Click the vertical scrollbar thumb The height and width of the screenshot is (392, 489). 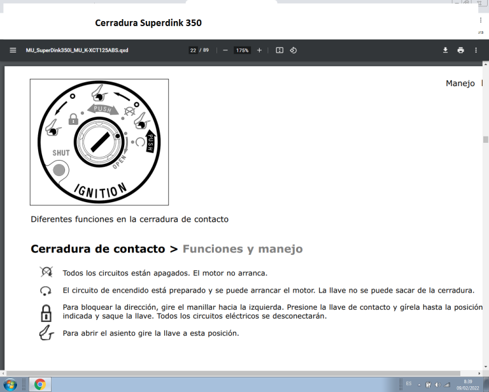click(485, 139)
